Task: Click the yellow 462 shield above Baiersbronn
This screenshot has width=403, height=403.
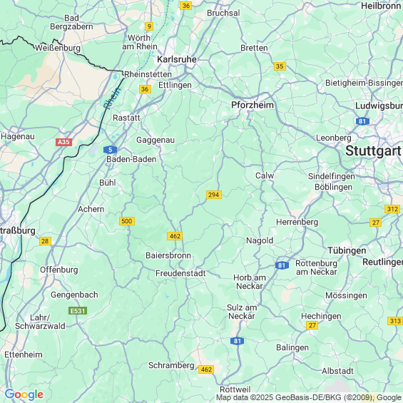Action: [x=175, y=236]
